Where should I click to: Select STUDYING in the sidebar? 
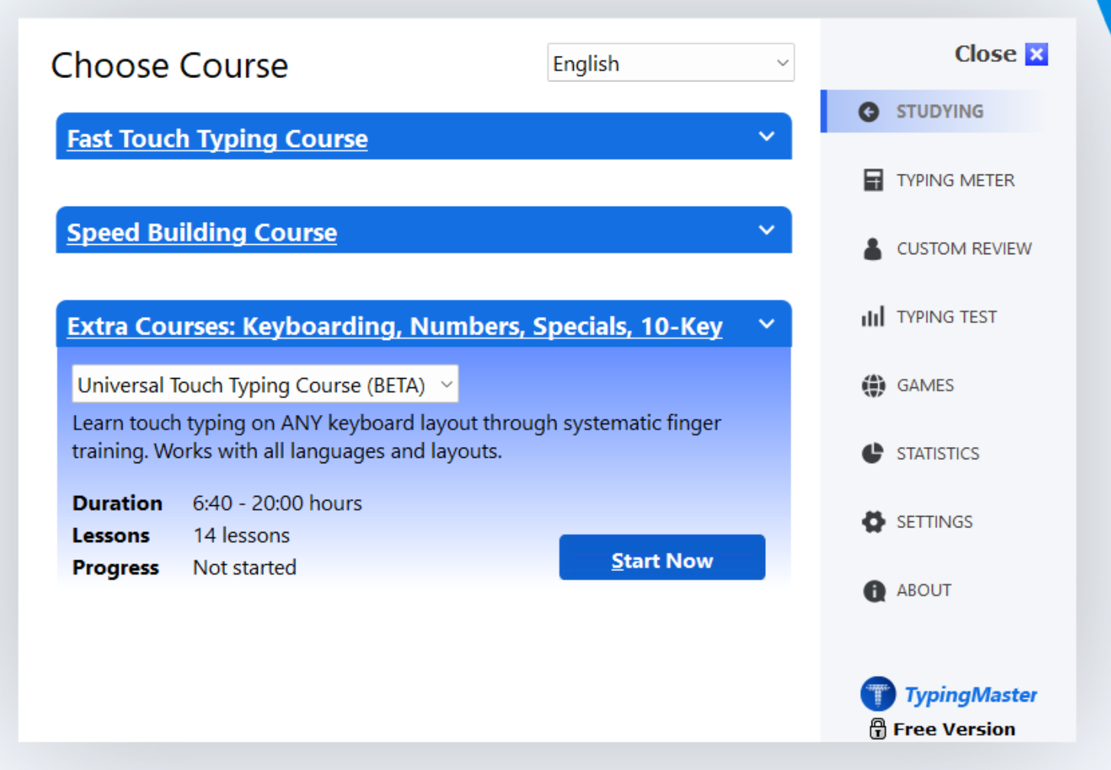coord(940,111)
